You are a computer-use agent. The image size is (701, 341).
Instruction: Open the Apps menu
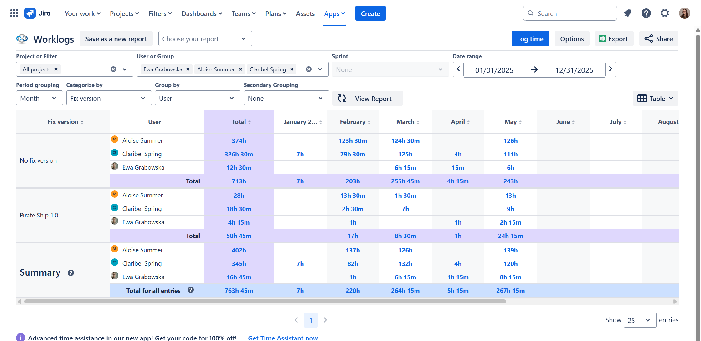coord(334,13)
